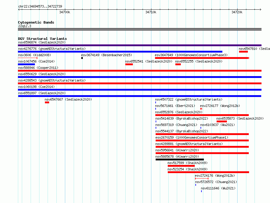Open esv2724177 (Wong2012b) label
Viewport: 270px width, 203px height.
220,106
